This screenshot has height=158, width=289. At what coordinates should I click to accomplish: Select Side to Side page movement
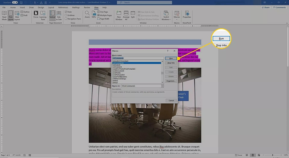point(59,15)
